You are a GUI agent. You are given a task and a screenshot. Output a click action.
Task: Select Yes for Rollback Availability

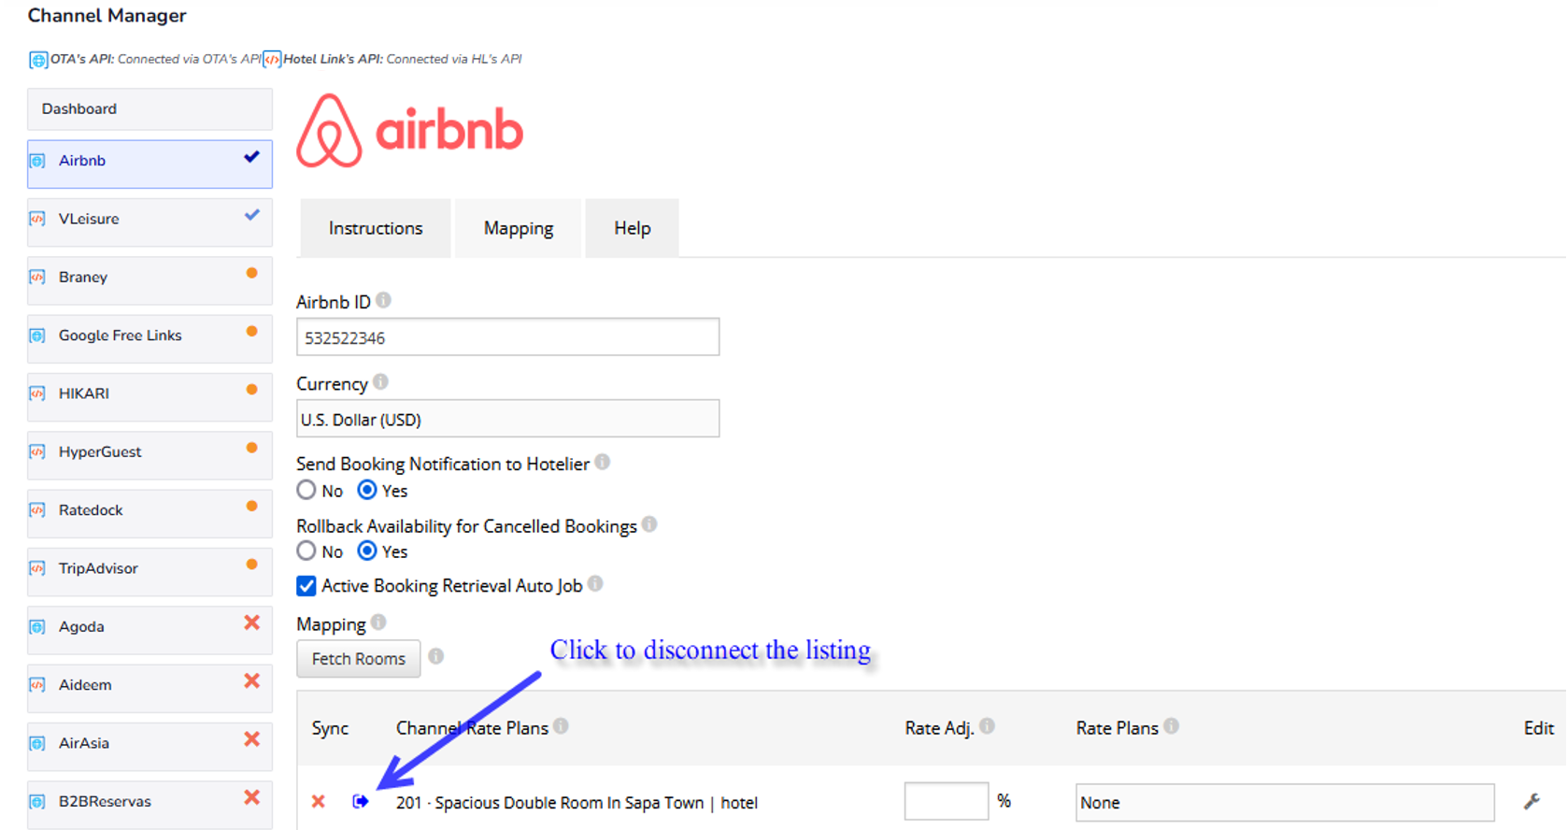point(367,551)
